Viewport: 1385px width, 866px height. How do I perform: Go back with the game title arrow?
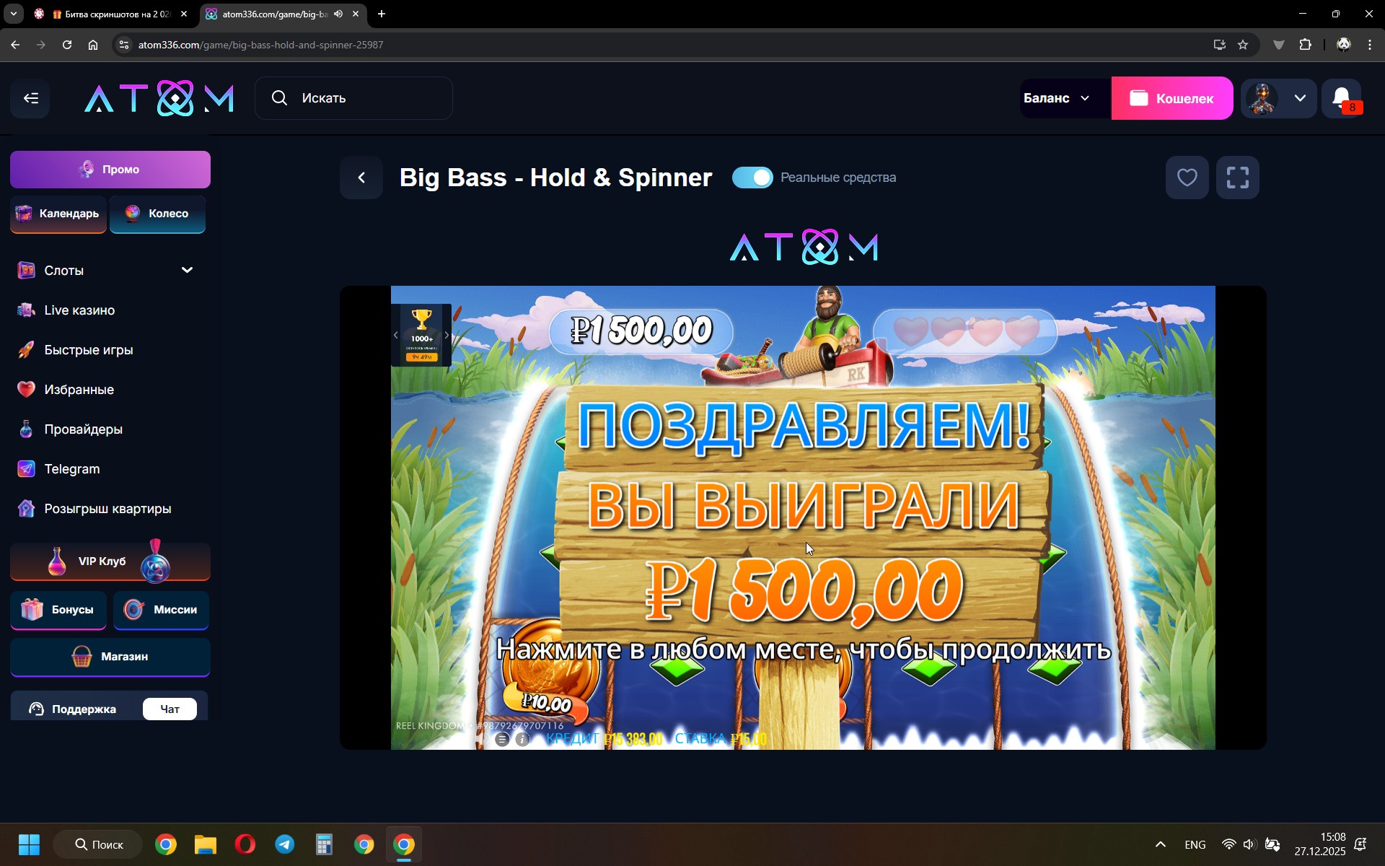coord(361,178)
